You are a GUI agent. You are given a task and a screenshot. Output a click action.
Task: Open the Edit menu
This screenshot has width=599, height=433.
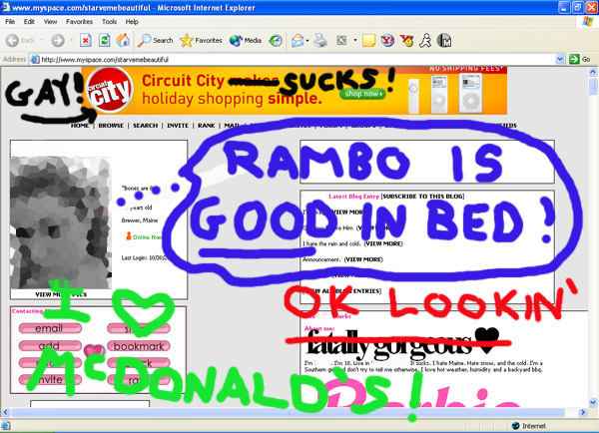tap(29, 22)
